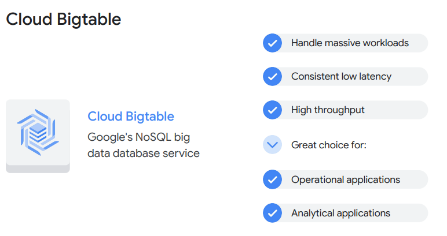Screen dimensions: 447x236
Task: Click the checkmark icon beside High throughput
Action: pos(272,110)
